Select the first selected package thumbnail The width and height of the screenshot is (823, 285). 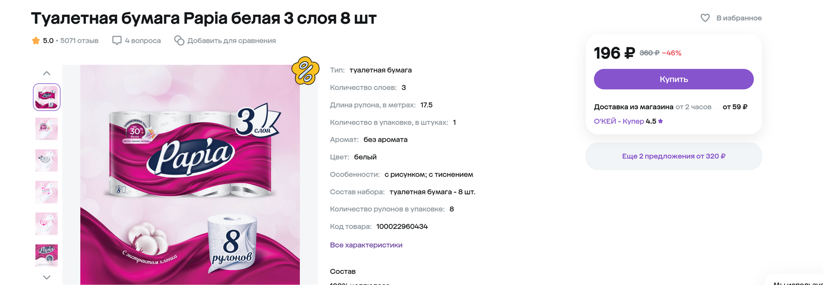pos(47,97)
